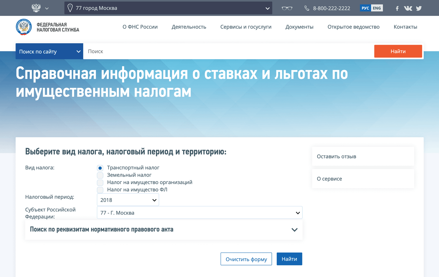The height and width of the screenshot is (277, 439).
Task: Enable visually impaired mode glasses icon
Action: coord(287,8)
